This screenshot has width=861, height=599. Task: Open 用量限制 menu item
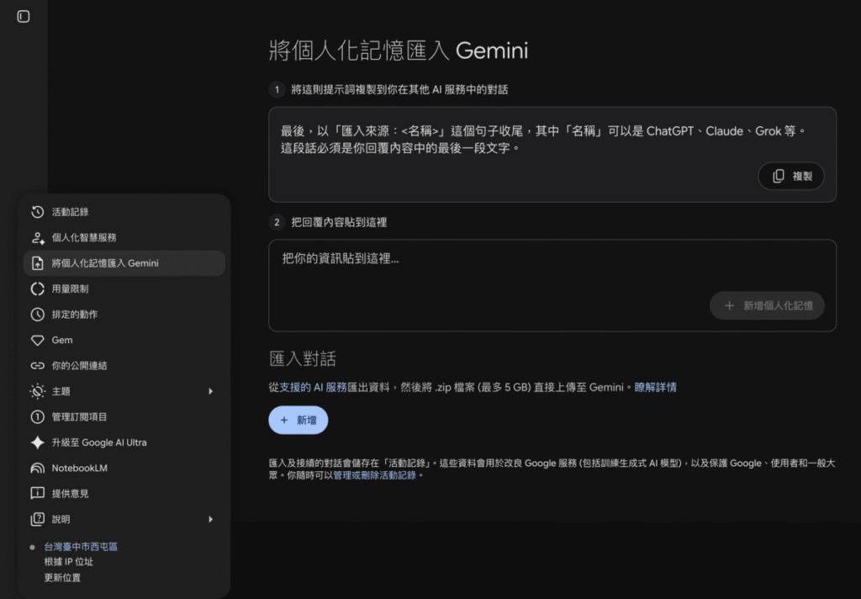pos(124,289)
